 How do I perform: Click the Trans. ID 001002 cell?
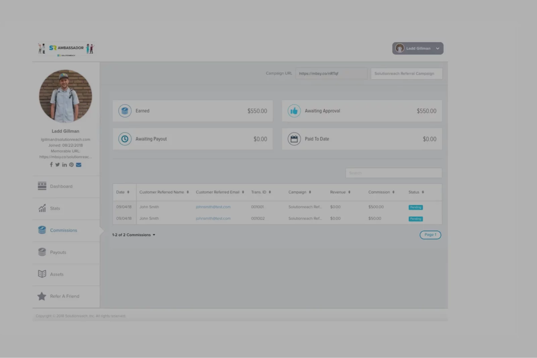tap(258, 218)
